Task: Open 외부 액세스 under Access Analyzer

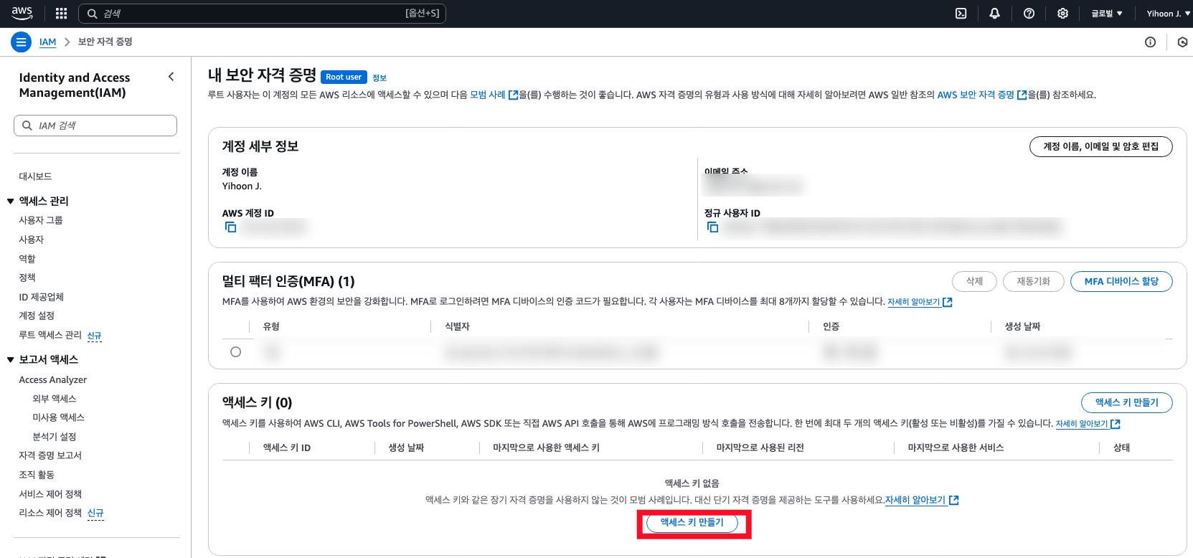Action: (x=55, y=399)
